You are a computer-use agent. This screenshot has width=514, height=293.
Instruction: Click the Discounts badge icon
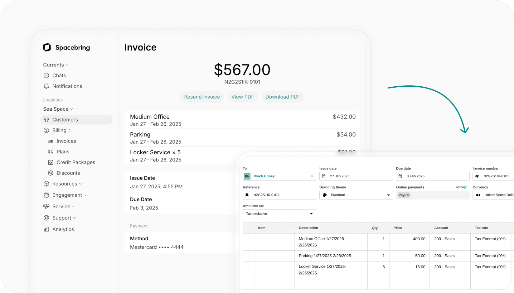51,173
